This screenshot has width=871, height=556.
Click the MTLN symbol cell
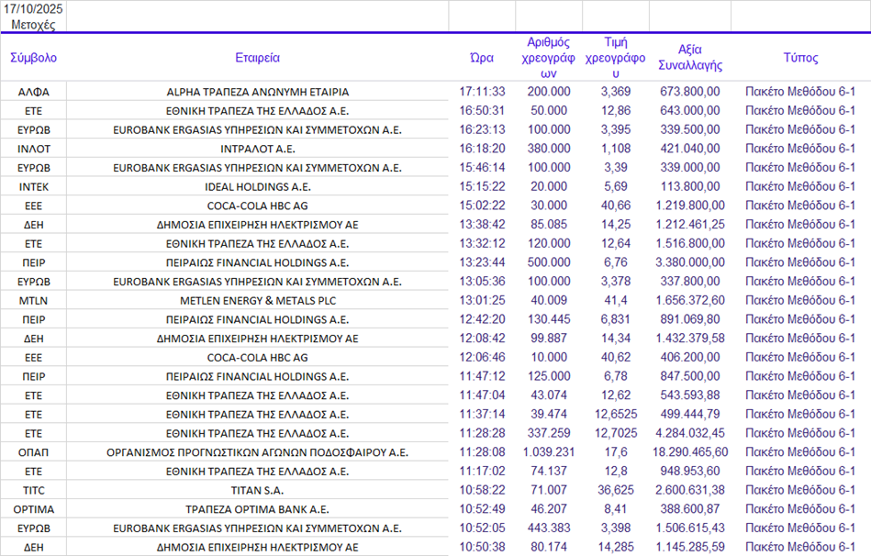click(x=33, y=300)
